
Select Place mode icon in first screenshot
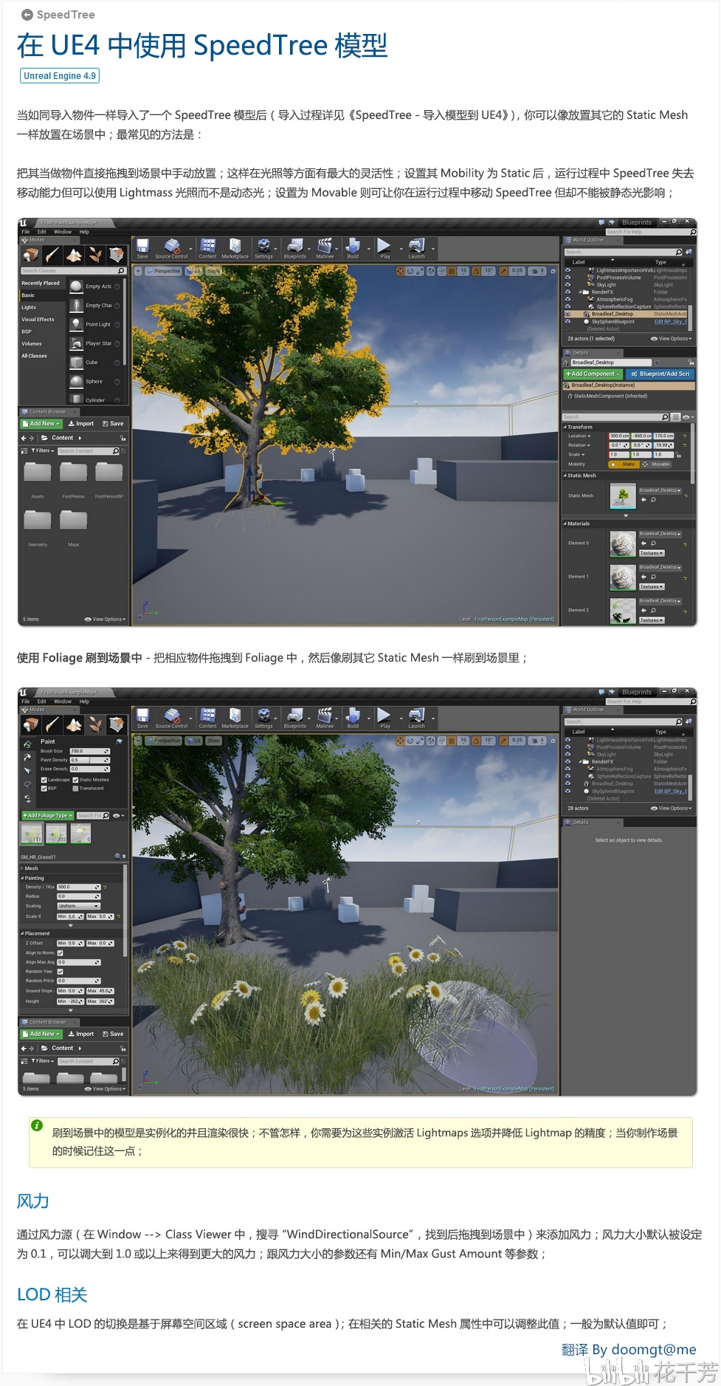point(31,255)
